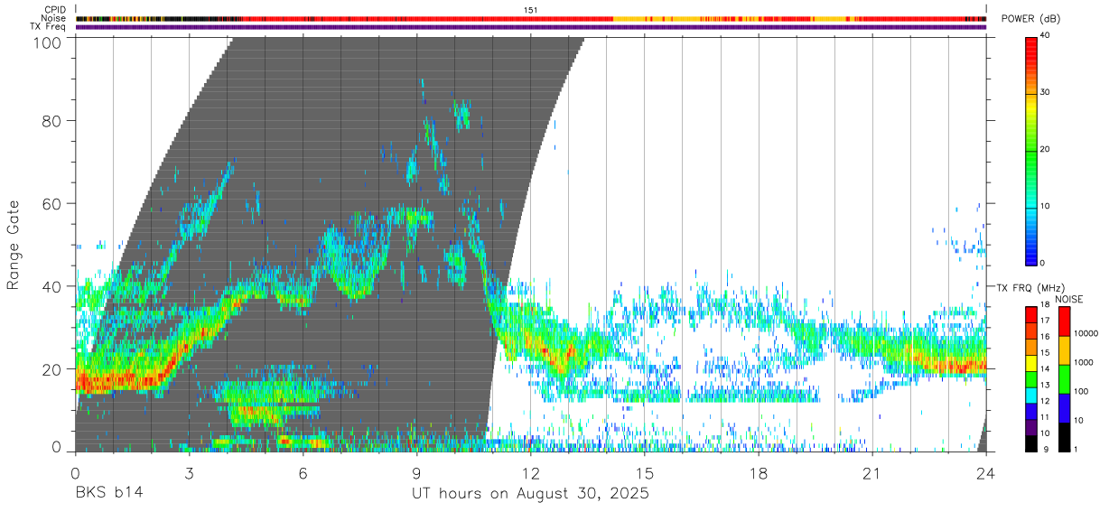Click the 1000 noise scale label
Image resolution: width=1109 pixels, height=512 pixels.
click(1084, 363)
